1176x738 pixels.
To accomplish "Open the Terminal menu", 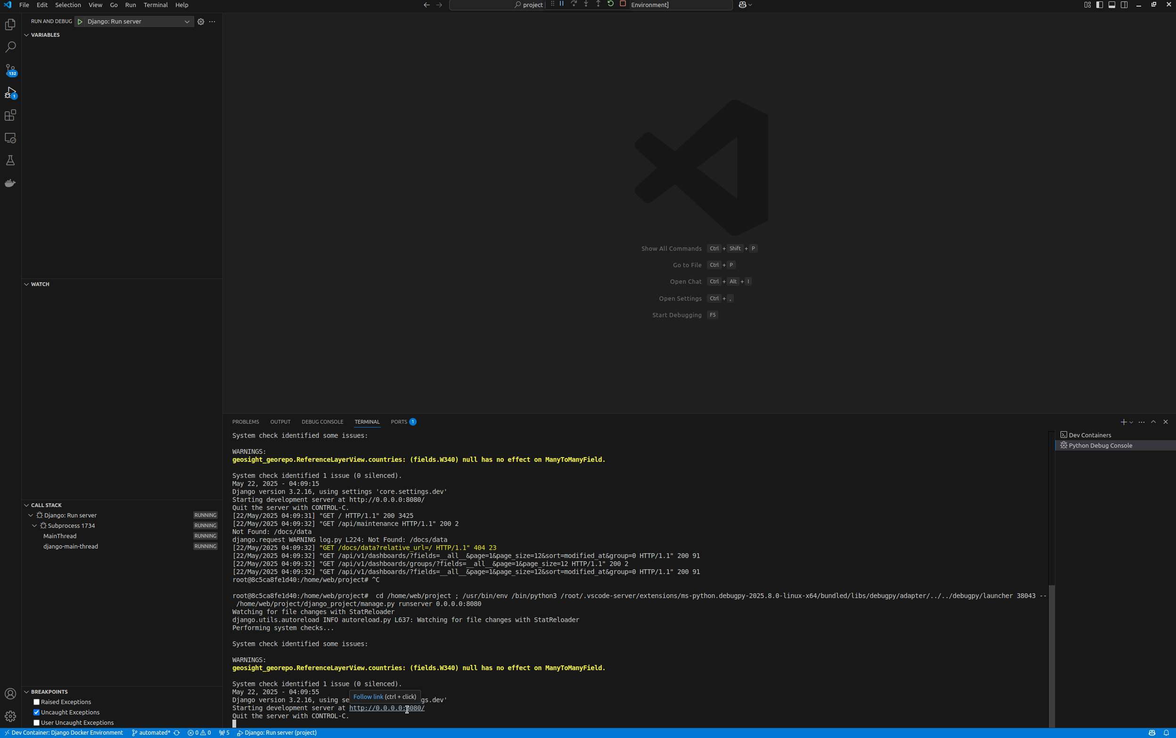I will click(155, 5).
